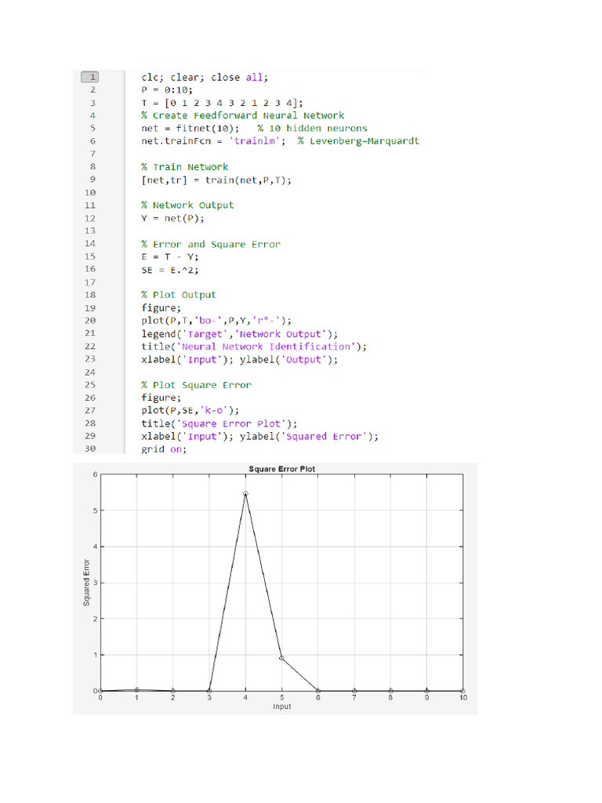Click the plot(P,SE,'k-o') line

pyautogui.click(x=190, y=410)
